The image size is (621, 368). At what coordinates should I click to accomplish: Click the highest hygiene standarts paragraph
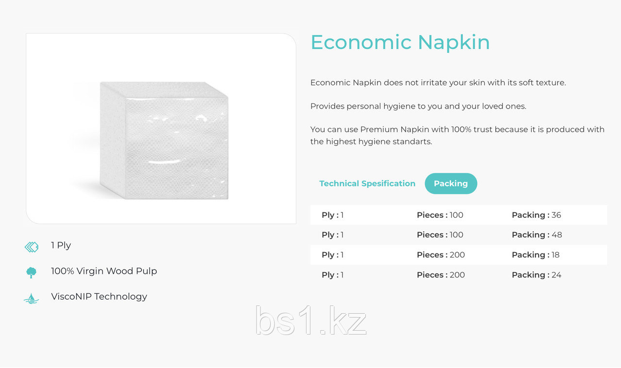click(458, 136)
